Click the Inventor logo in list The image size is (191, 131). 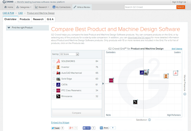58,67
